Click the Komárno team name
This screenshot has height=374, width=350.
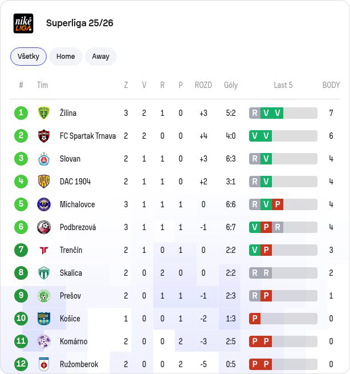tap(74, 341)
